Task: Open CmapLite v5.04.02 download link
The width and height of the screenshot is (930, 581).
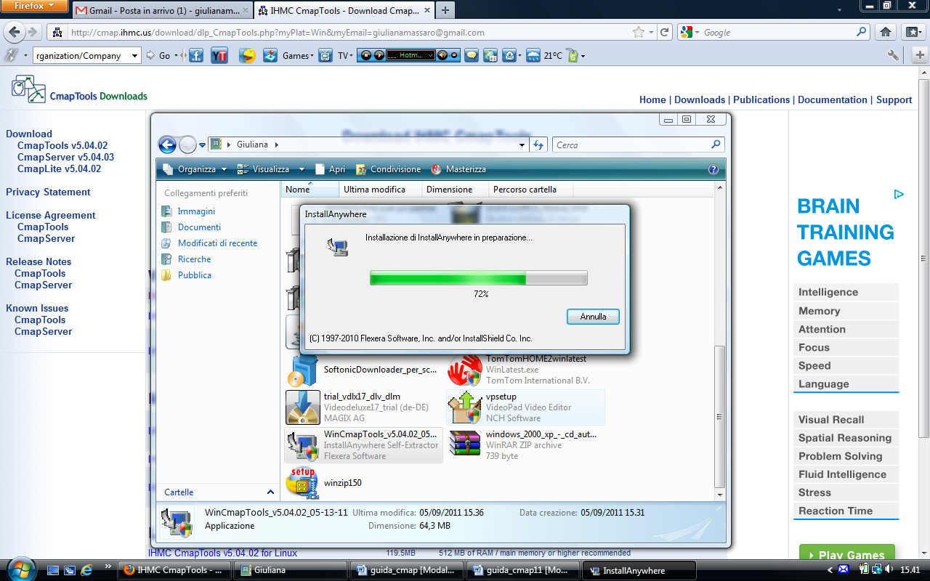Action: pos(59,168)
